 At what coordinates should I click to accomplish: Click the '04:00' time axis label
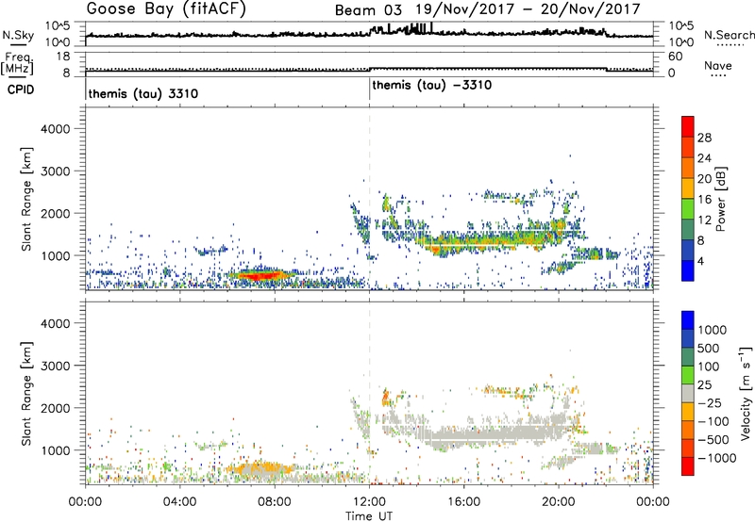coord(180,502)
